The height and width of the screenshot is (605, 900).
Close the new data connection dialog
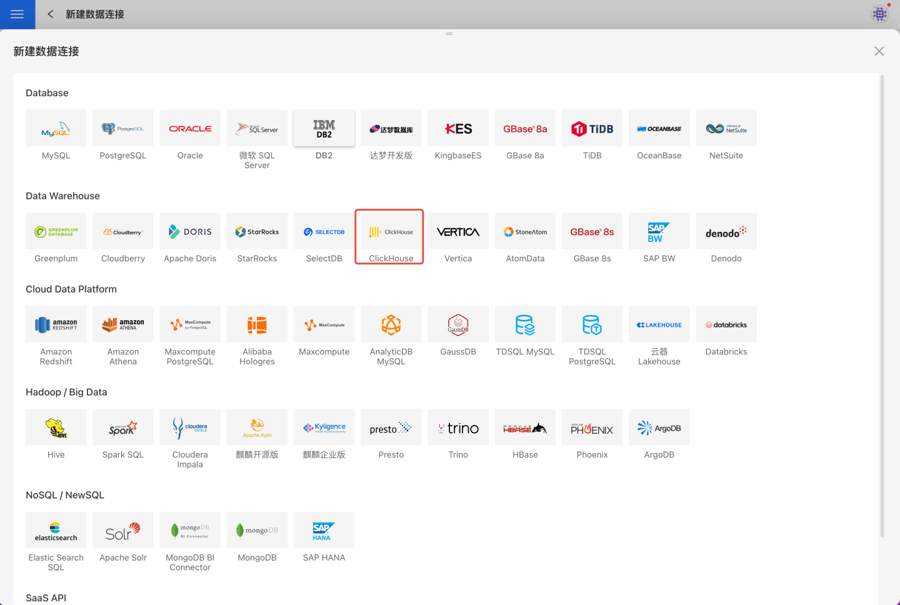click(x=879, y=51)
